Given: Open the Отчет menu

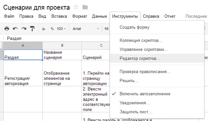Looking at the screenshot, I should tap(170, 16).
